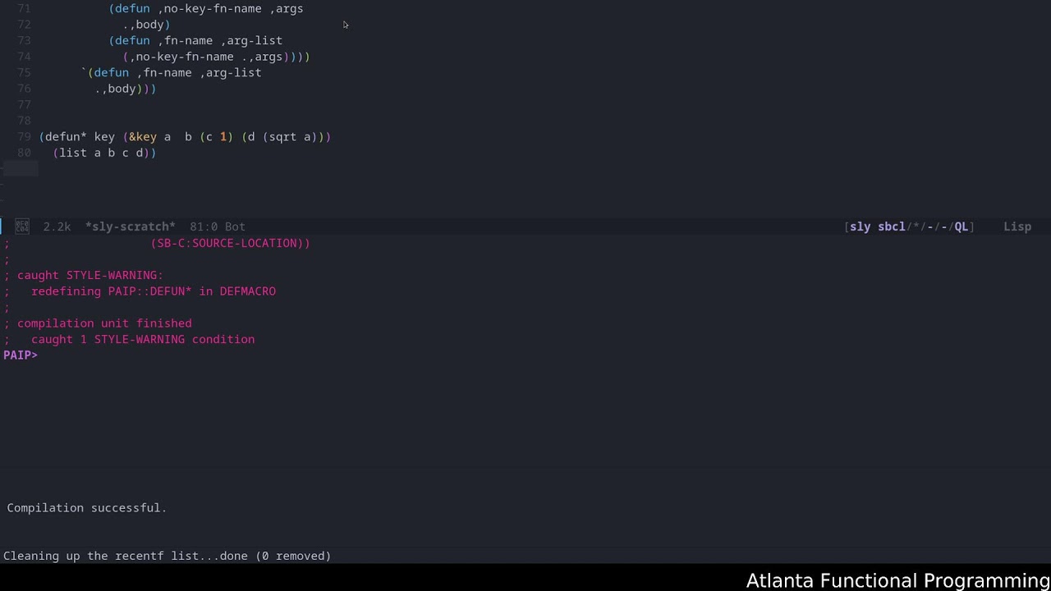
Task: Click 'caught STYLE-WARNING:' REPL output
Action: pyautogui.click(x=90, y=275)
